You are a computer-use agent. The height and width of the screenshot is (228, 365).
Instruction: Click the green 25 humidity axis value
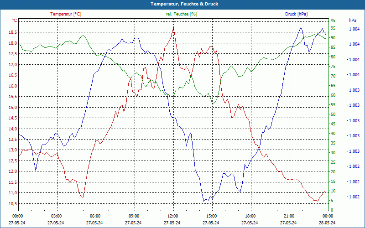pyautogui.click(x=333, y=162)
